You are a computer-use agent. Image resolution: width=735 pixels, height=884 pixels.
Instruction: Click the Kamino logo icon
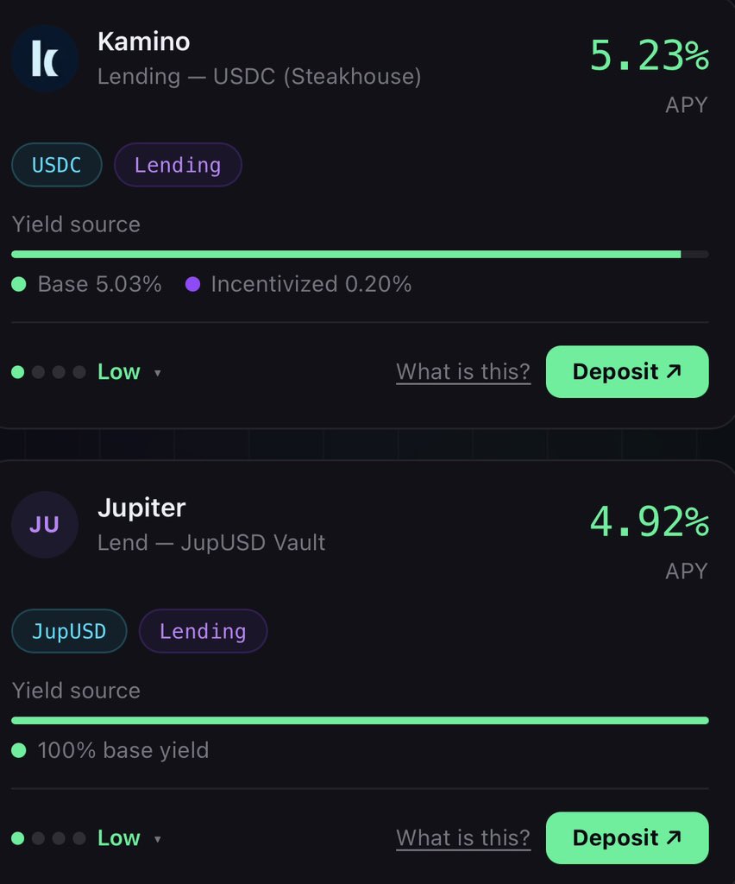point(45,59)
